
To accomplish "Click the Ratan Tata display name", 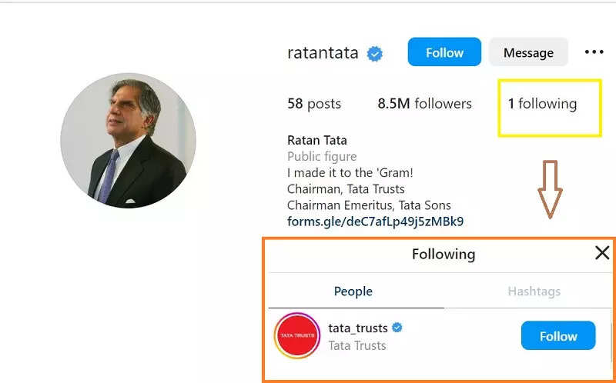I will 317,140.
